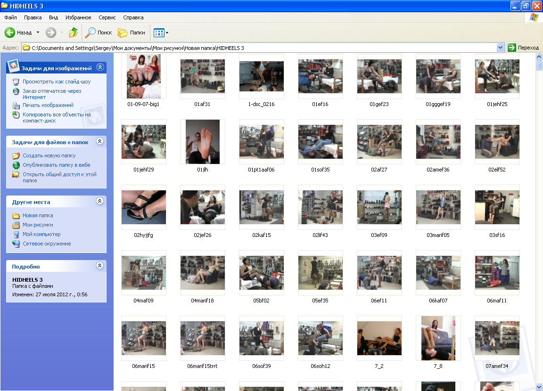Click the folder icon in the address bar

26,48
